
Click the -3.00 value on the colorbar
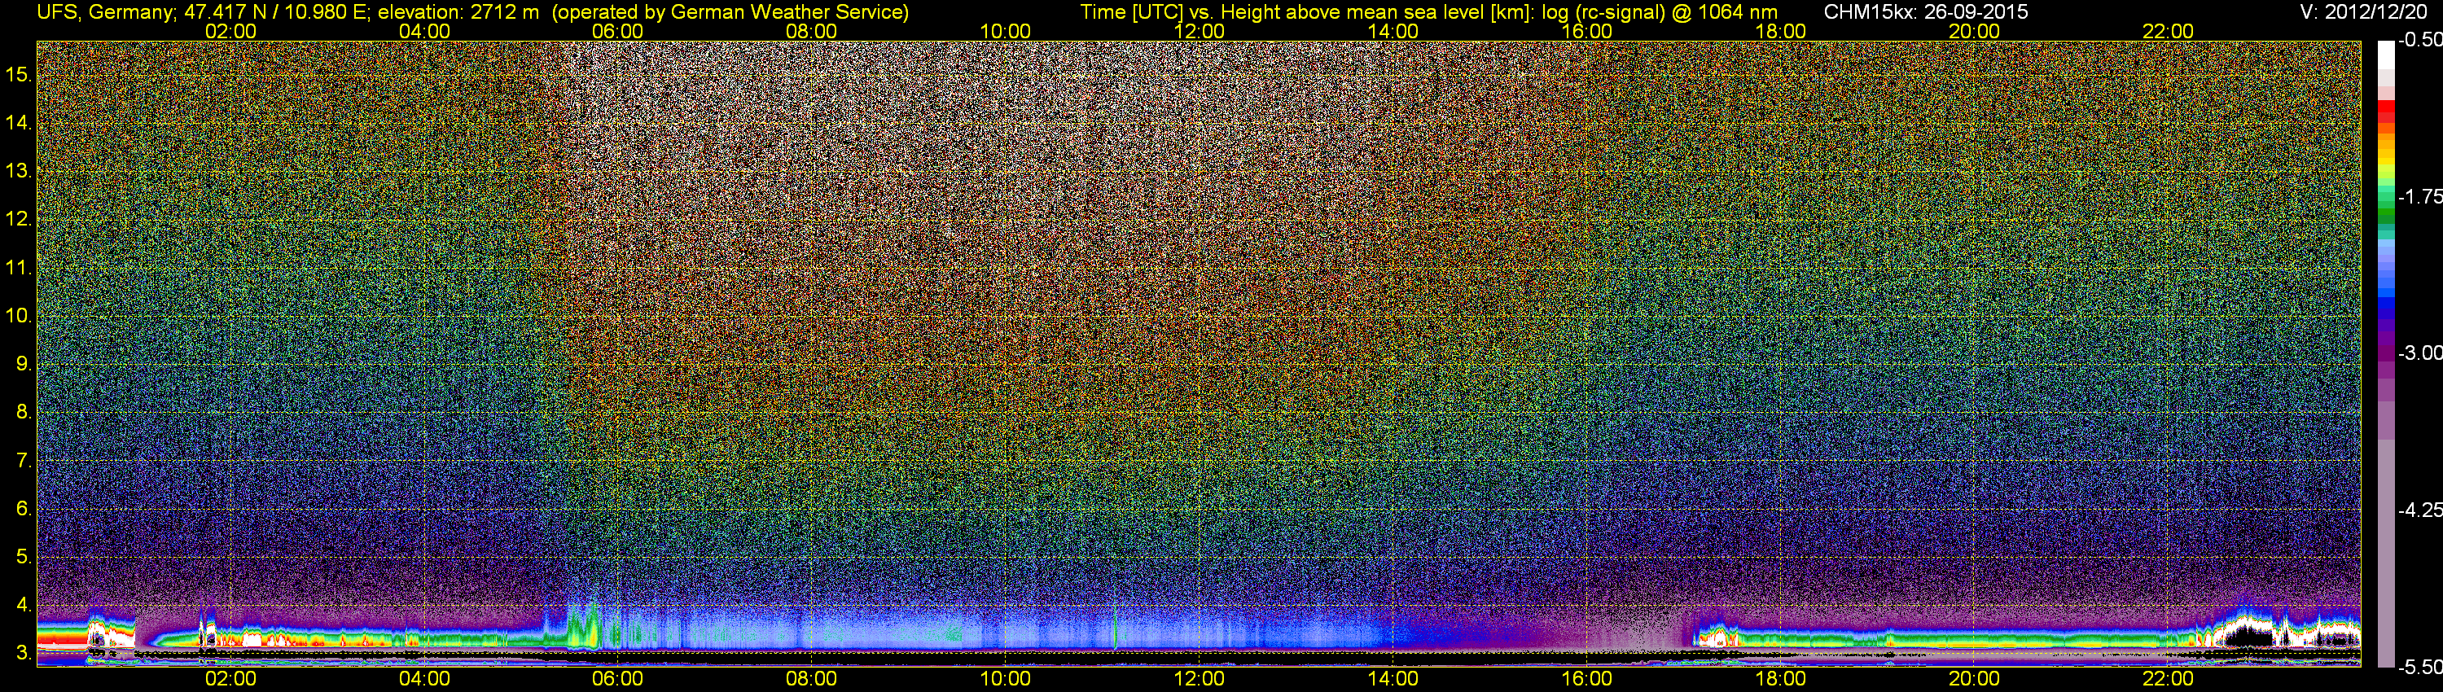pyautogui.click(x=2419, y=353)
